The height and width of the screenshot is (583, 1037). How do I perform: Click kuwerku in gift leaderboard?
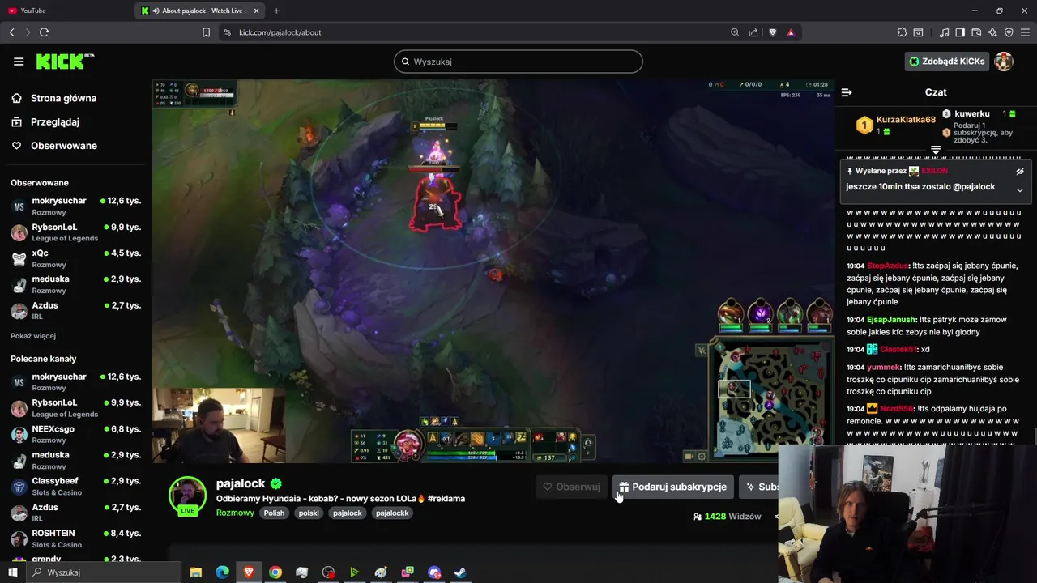pos(972,114)
